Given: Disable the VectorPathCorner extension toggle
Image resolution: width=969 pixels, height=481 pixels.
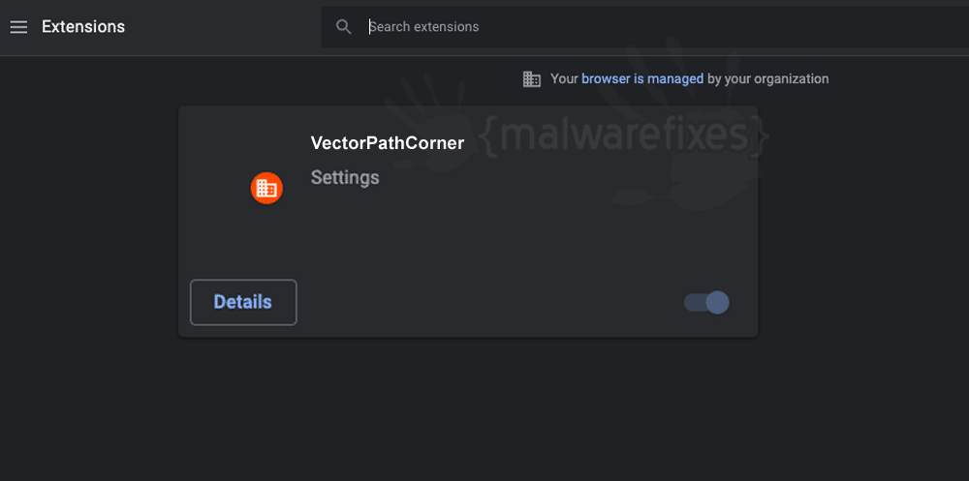Looking at the screenshot, I should click(706, 303).
